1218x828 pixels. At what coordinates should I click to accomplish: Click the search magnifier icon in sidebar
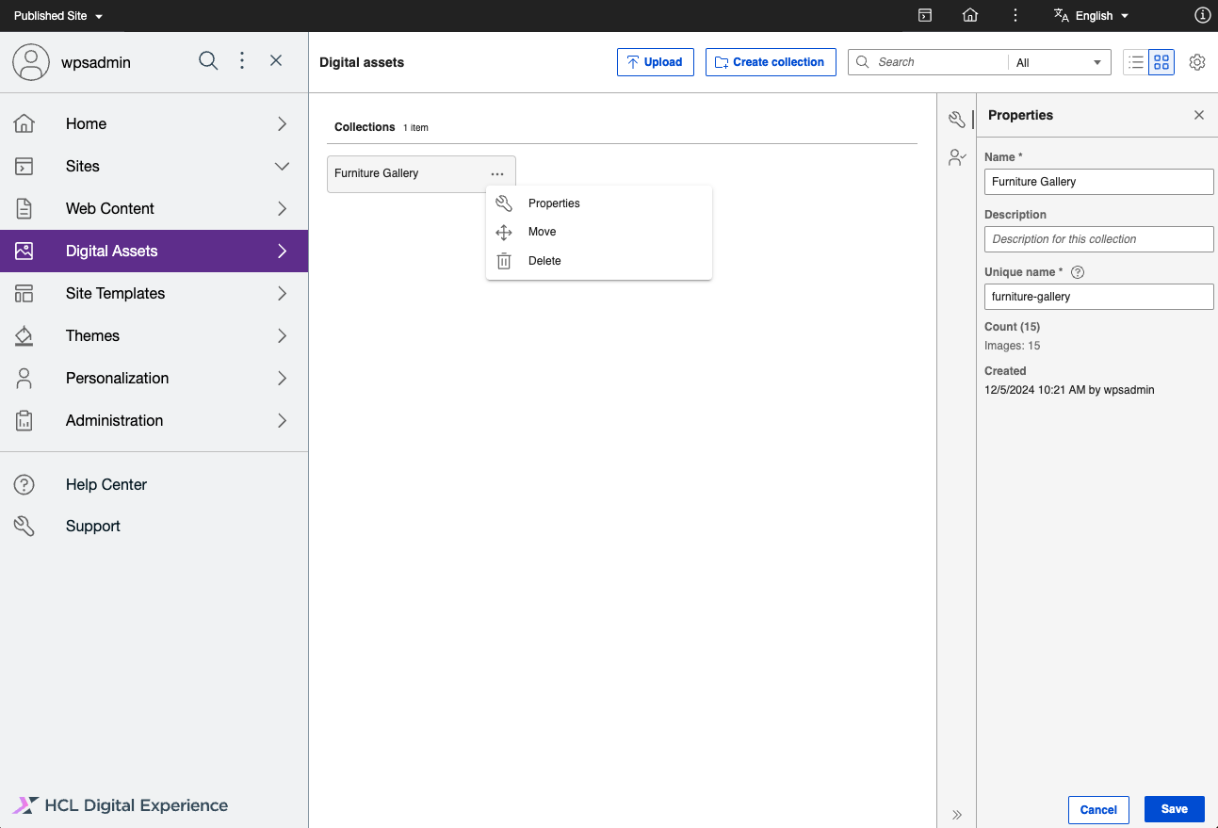coord(208,61)
